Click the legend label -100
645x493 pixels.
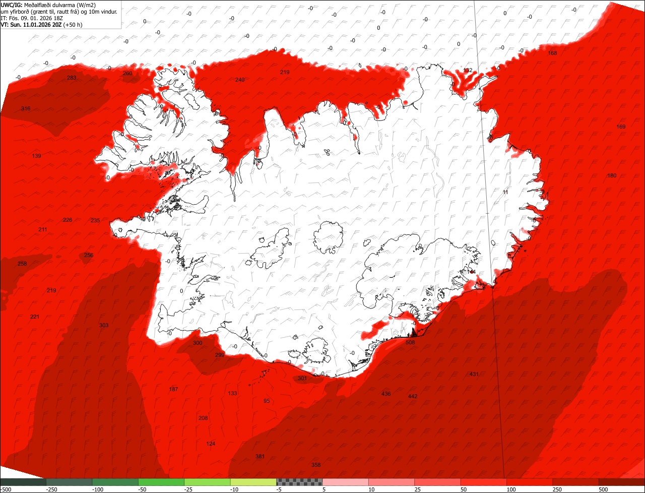pyautogui.click(x=97, y=489)
